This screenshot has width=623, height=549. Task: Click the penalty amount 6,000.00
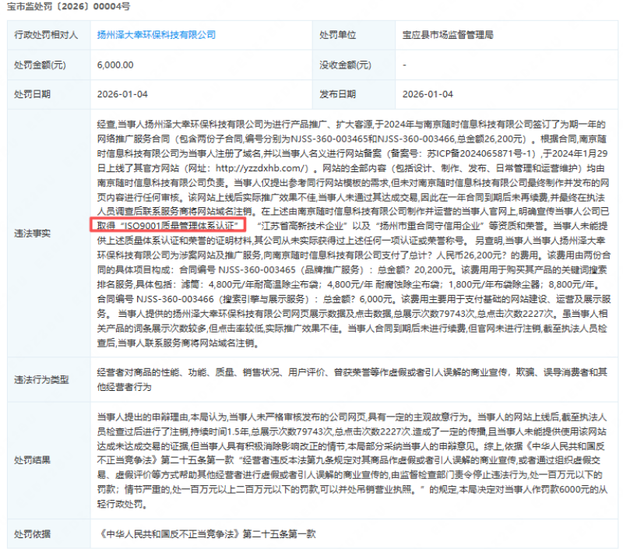(x=121, y=65)
